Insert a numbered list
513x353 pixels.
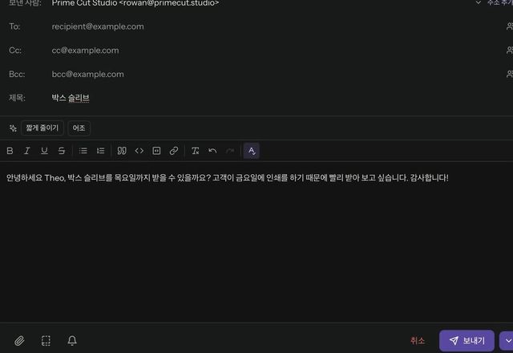pyautogui.click(x=100, y=151)
